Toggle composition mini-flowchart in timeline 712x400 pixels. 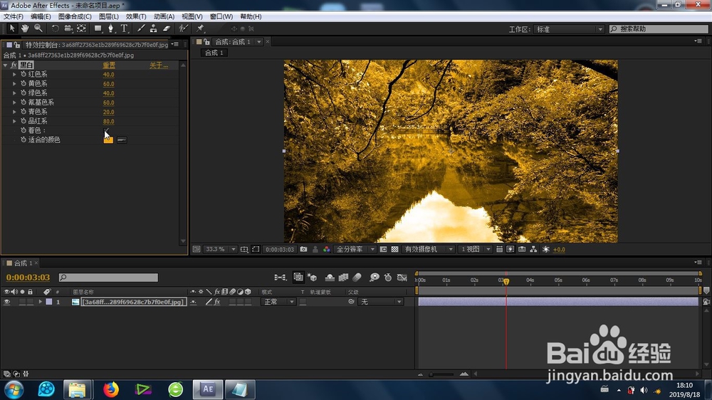(x=280, y=278)
